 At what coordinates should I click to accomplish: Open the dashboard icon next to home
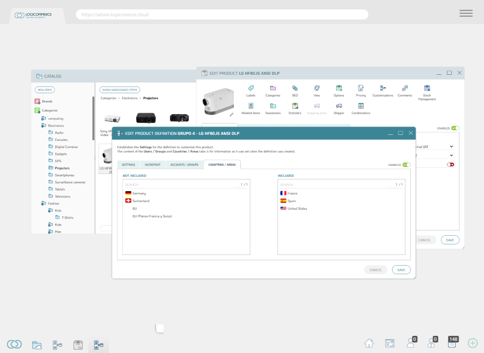pyautogui.click(x=390, y=343)
